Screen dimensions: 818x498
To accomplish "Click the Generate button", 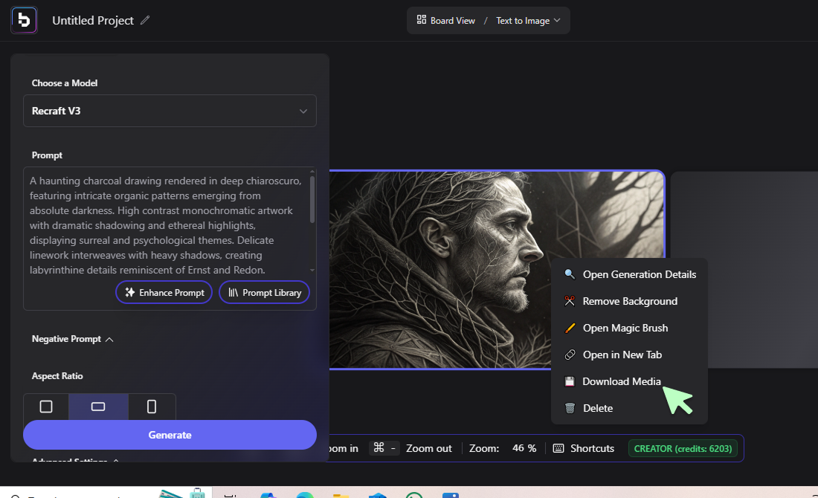I will click(170, 435).
